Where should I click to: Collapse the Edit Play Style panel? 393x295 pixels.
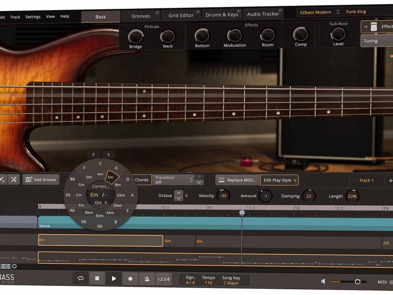click(x=279, y=180)
